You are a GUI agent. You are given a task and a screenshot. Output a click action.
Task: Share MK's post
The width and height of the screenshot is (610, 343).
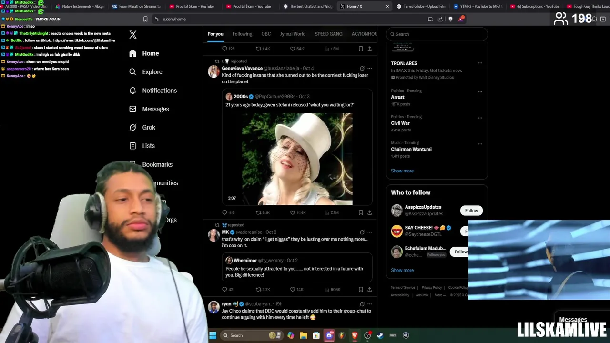(x=369, y=289)
